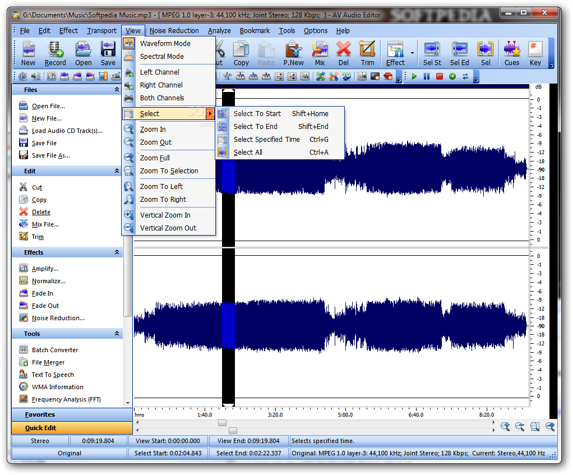Click the Zoom In magnifier at bottom right
Screen dimensions: 573x475
click(x=505, y=426)
